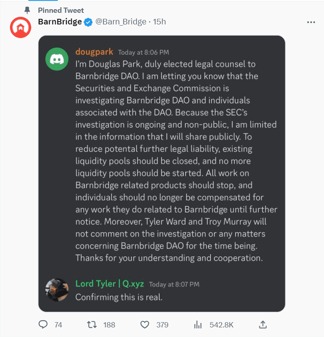324x337 pixels.
Task: Open BarnBridge's red circular profile avatar
Action: point(20,27)
